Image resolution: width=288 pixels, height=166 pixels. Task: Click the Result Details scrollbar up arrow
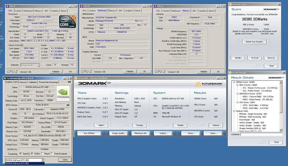pos(281,82)
